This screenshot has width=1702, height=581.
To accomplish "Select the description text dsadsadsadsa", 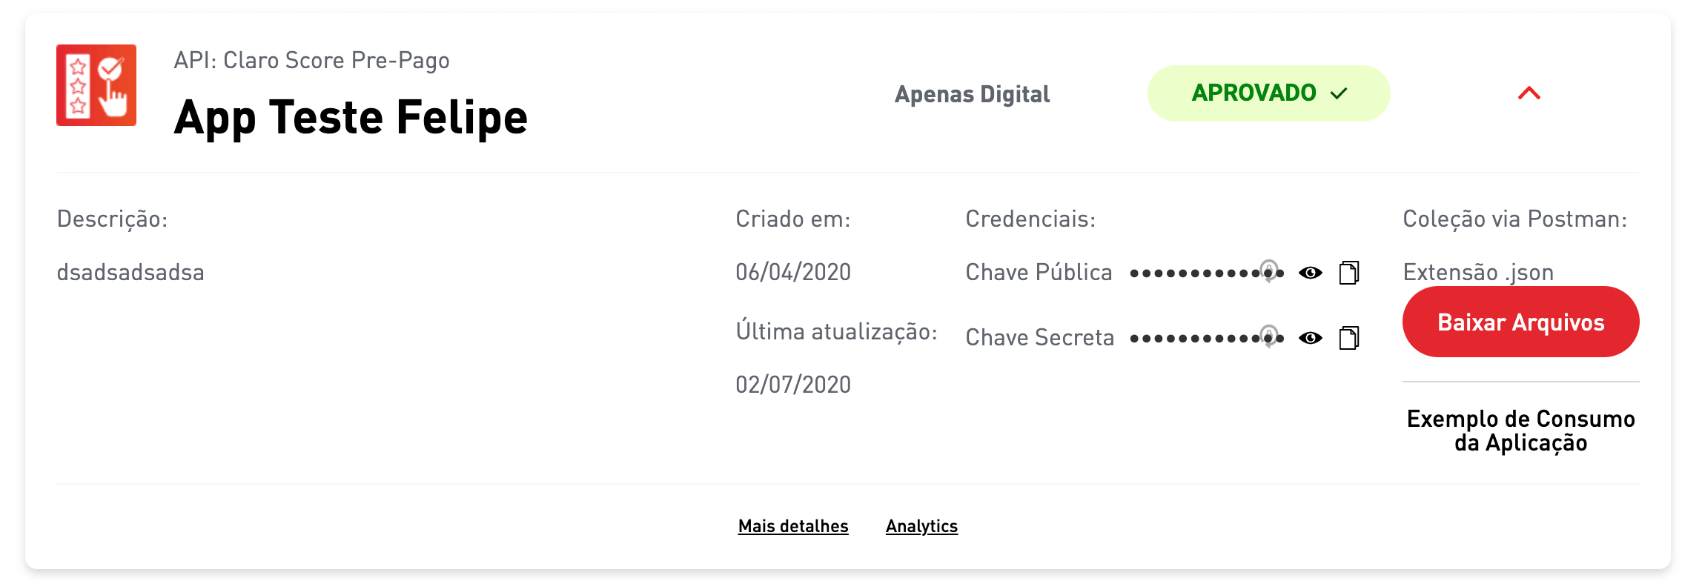I will coord(131,272).
